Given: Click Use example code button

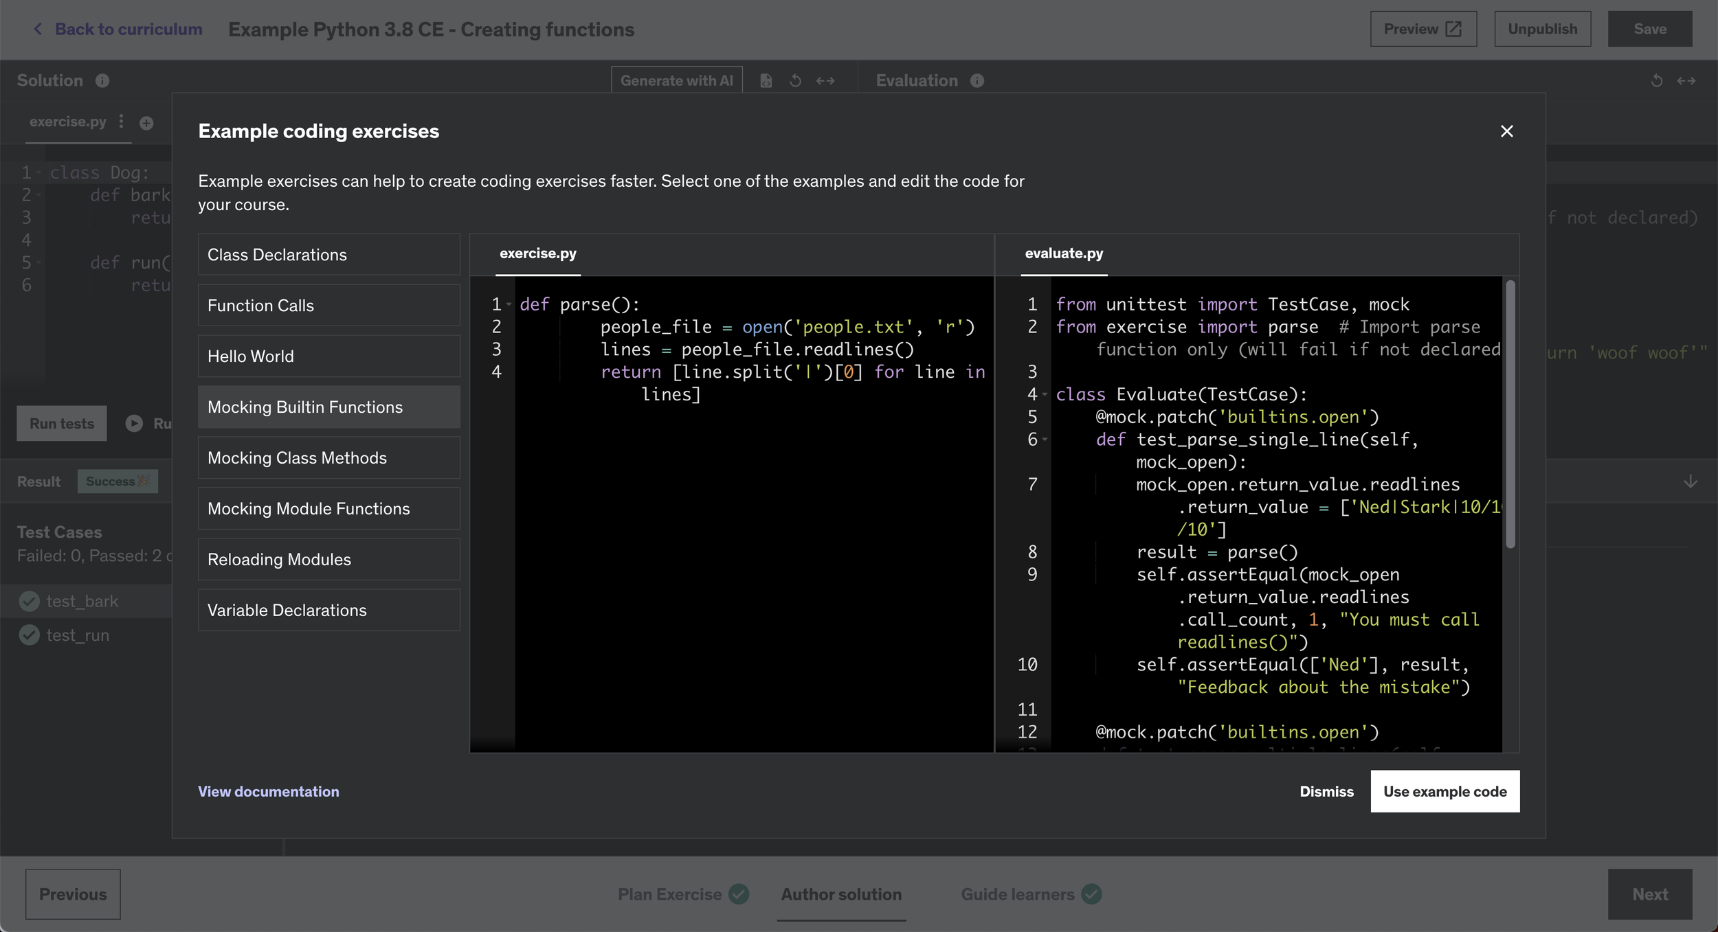Looking at the screenshot, I should click(x=1444, y=791).
